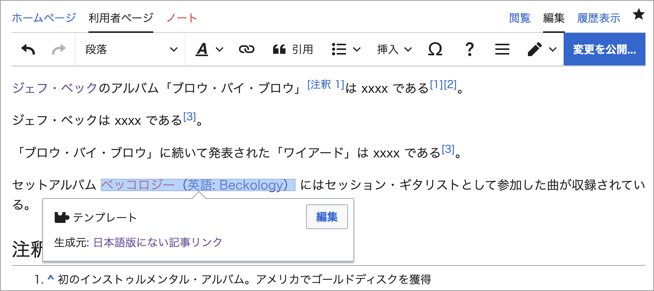Click the help question mark icon
This screenshot has height=291, width=654.
469,50
